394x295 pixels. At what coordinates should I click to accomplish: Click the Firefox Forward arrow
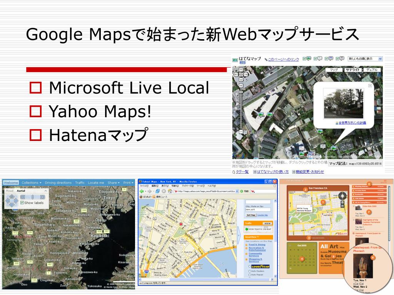[150, 191]
